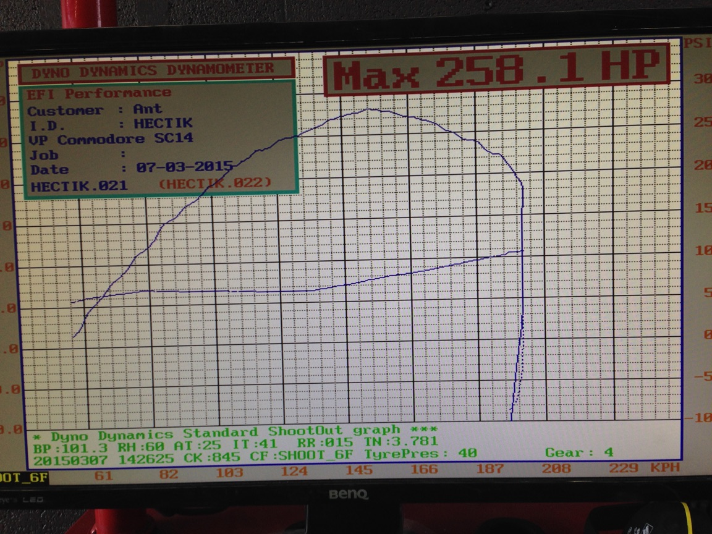This screenshot has height=534, width=712.
Task: Select the -10 boost axis label
Action: click(697, 417)
